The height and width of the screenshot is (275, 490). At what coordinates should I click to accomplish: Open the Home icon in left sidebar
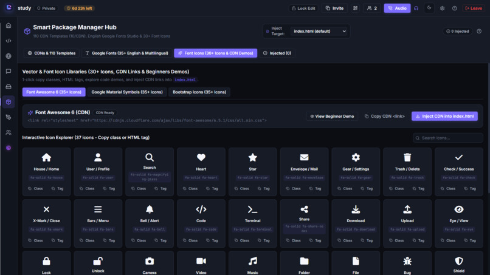pyautogui.click(x=9, y=25)
